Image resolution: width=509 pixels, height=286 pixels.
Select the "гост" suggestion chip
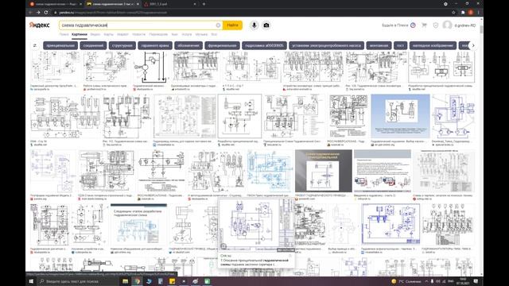(x=400, y=46)
